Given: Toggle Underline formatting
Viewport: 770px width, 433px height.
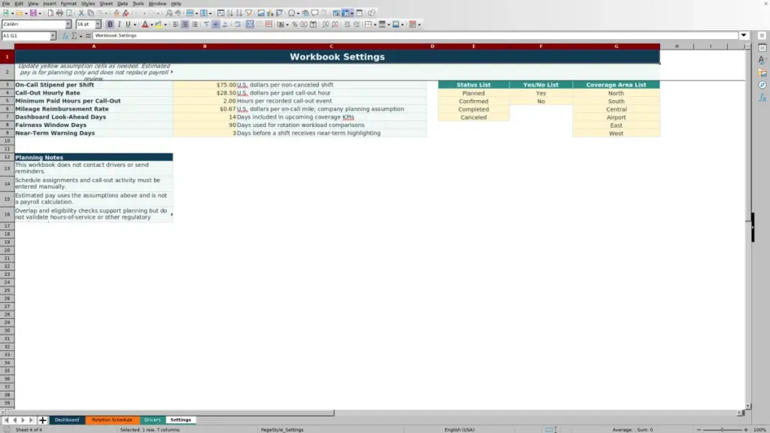Looking at the screenshot, I should coord(128,24).
